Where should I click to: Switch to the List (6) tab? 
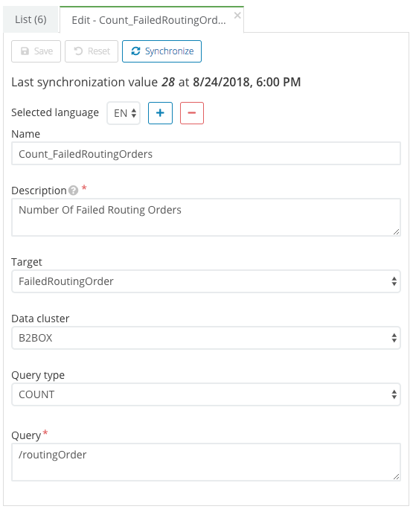tap(31, 19)
